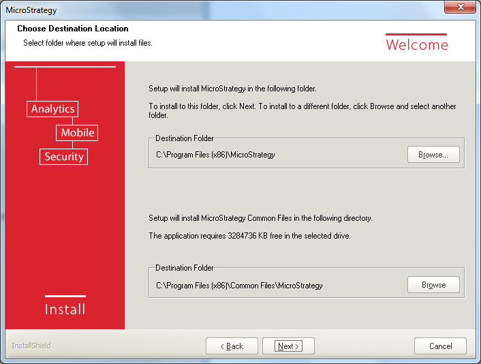Click the Analytics box in the sidebar
Image resolution: width=481 pixels, height=364 pixels.
click(52, 109)
